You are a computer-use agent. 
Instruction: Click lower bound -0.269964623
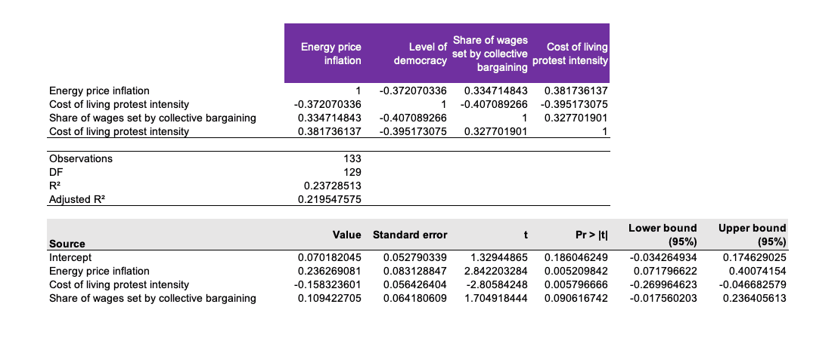(663, 285)
